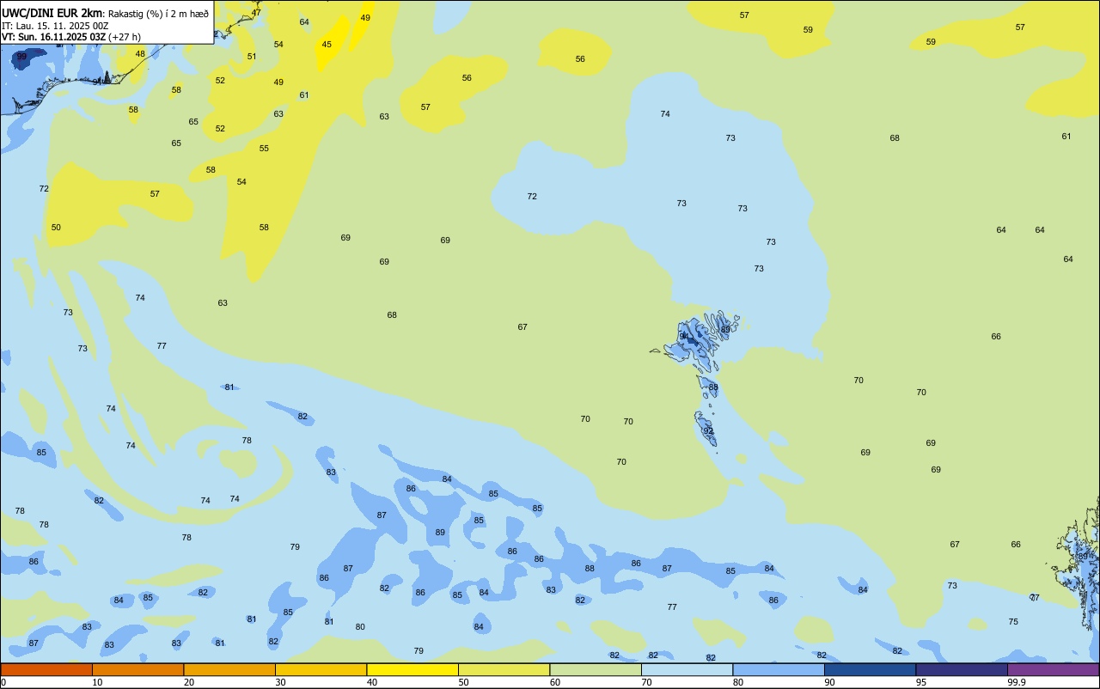Click the legend tick label '99.9'
This screenshot has width=1100, height=689.
(1017, 682)
